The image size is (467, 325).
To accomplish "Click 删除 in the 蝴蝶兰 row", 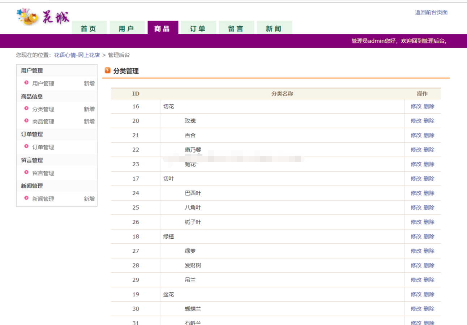I will click(x=429, y=309).
